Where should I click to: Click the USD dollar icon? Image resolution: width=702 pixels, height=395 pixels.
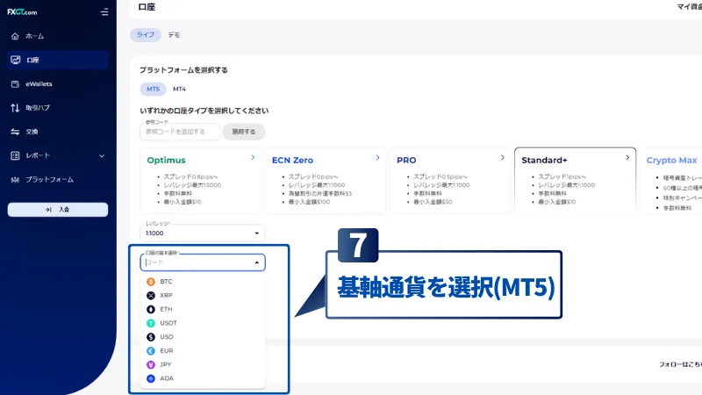pos(151,337)
